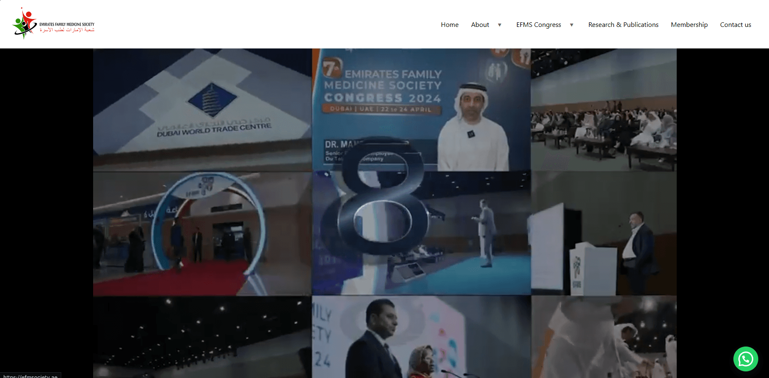
Task: Open the Research & Publications page
Action: pyautogui.click(x=623, y=25)
